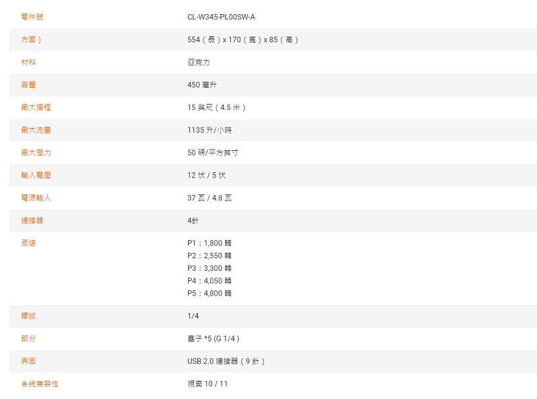Select the 螺紋 label
This screenshot has height=399, width=537.
pyautogui.click(x=28, y=316)
